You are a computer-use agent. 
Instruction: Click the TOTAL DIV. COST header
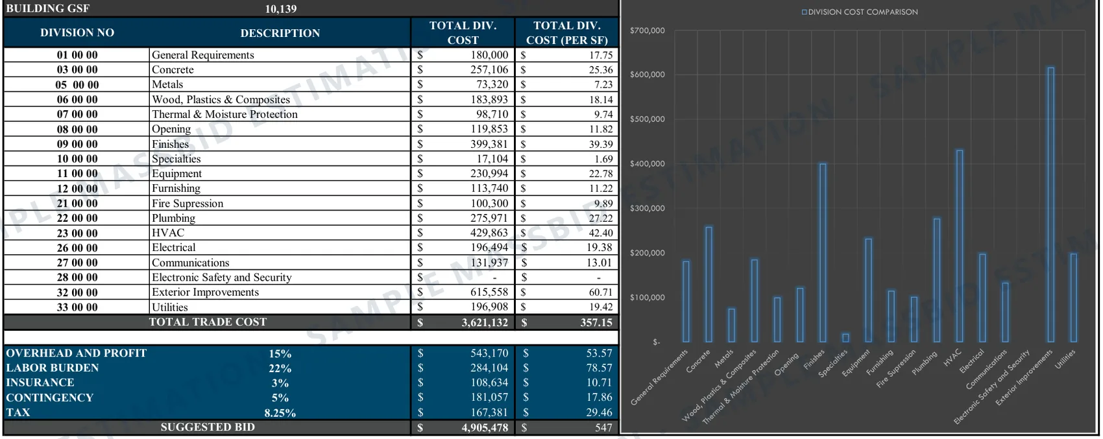[463, 32]
